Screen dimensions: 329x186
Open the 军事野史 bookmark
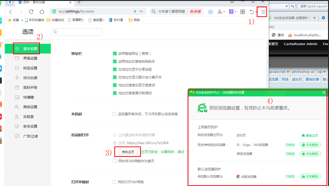(x=76, y=20)
